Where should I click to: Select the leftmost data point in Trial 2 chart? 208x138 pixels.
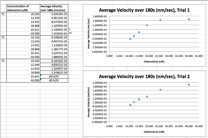point(130,105)
